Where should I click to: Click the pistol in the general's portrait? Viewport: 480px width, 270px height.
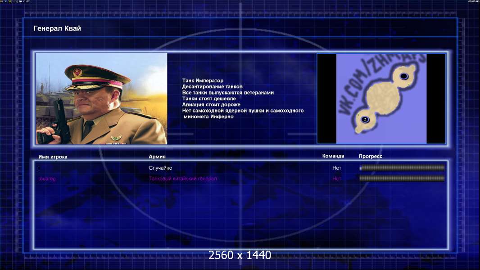[57, 122]
